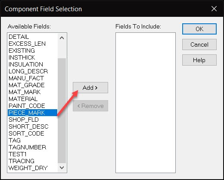Image resolution: width=224 pixels, height=180 pixels.
Task: Cancel the Component Field Selection dialog
Action: [x=199, y=44]
